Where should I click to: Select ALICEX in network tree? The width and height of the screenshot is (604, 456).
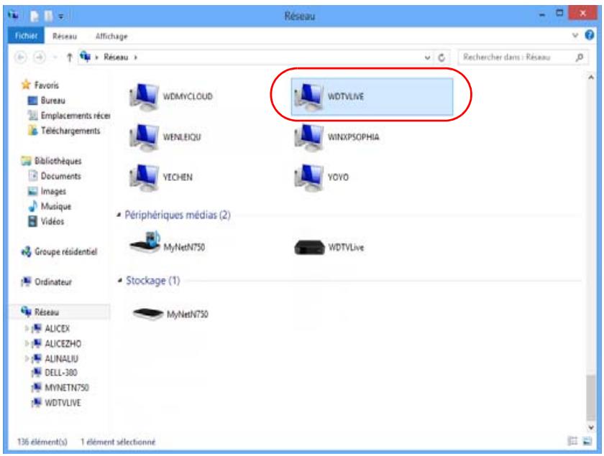58,329
